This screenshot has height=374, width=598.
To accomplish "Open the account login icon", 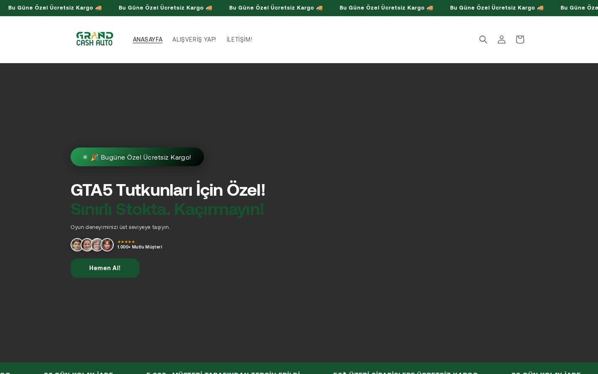I will coord(501,39).
